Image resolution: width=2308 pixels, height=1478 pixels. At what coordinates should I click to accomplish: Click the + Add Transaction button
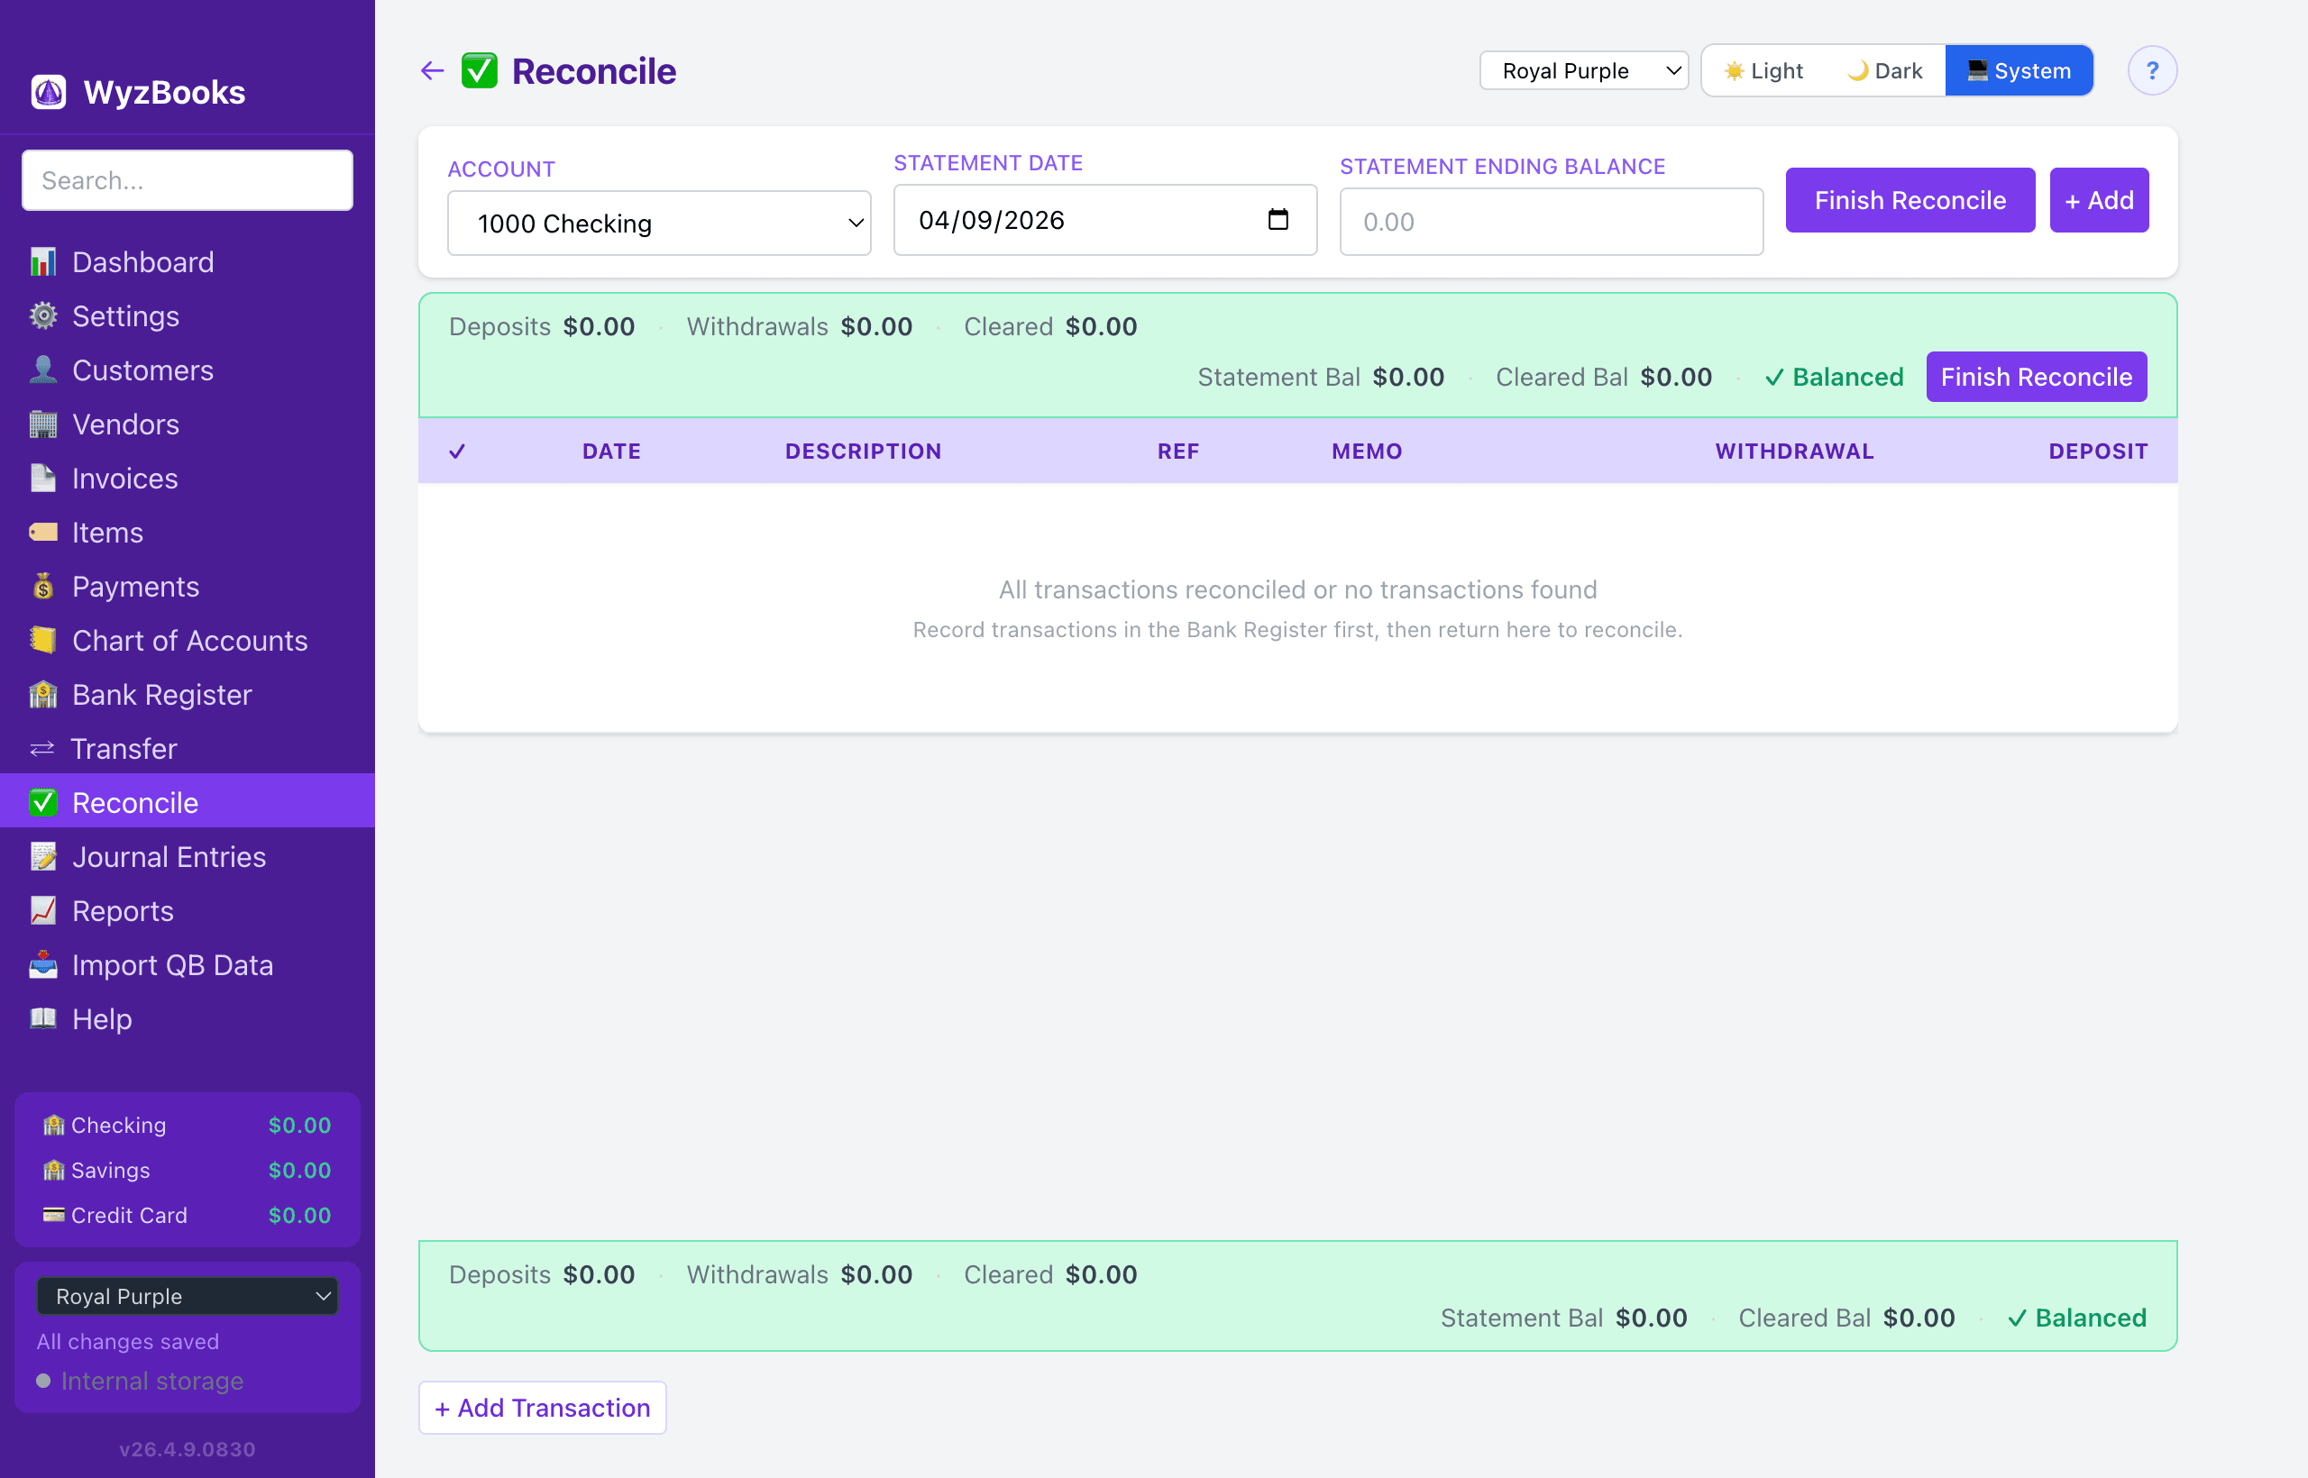click(542, 1407)
